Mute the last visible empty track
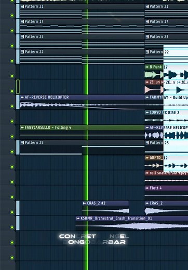The height and width of the screenshot is (270, 188). pos(12,258)
